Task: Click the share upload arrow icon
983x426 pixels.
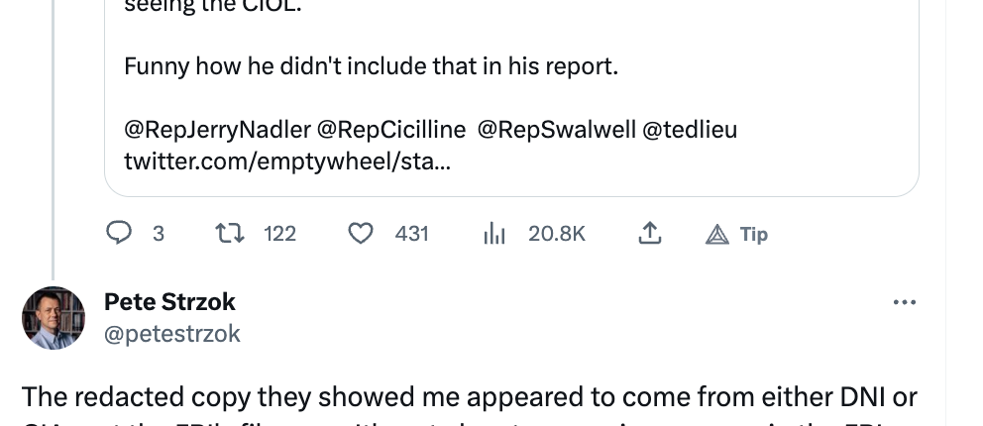Action: coord(649,234)
